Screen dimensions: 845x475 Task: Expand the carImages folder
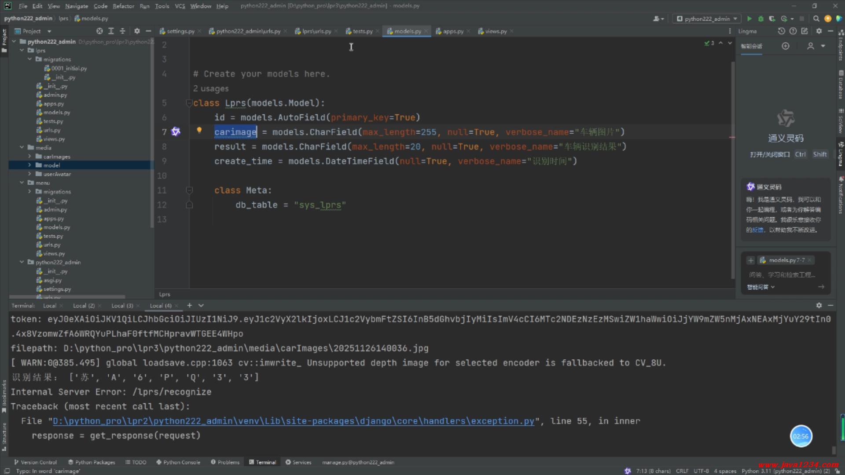click(29, 157)
